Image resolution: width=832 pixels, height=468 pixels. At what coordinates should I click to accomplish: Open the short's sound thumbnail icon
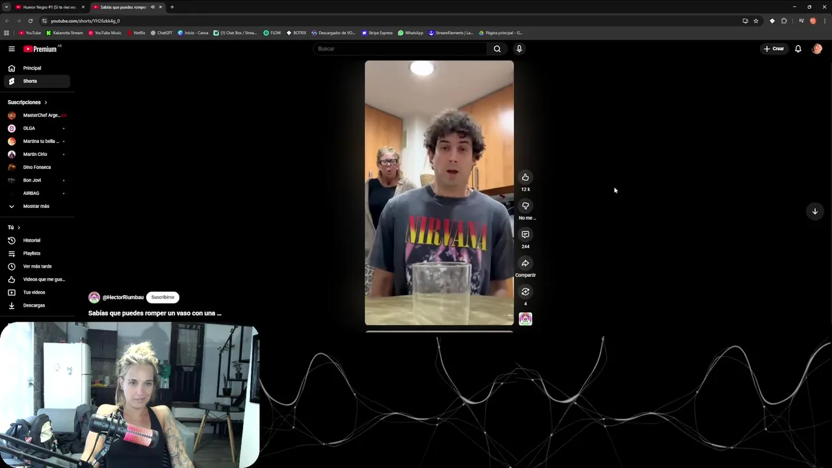click(x=525, y=318)
